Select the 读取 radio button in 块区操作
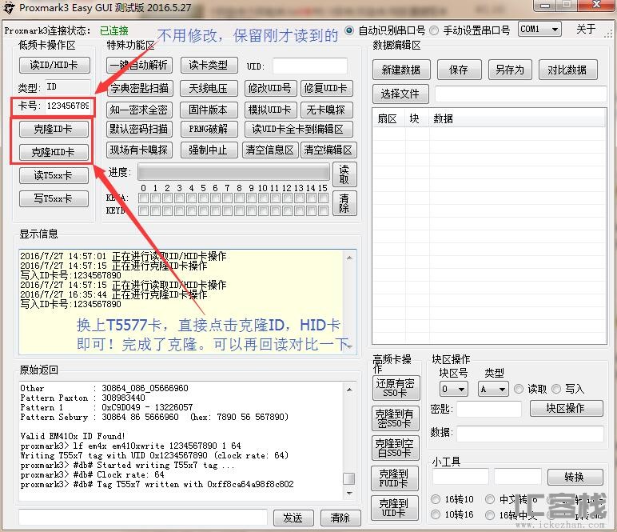Image resolution: width=617 pixels, height=532 pixels. click(x=519, y=389)
